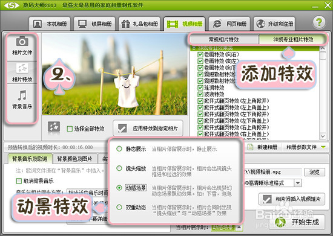Select the 双重动态 radio option
Viewport: 333px width, 236px height.
pyautogui.click(x=119, y=207)
